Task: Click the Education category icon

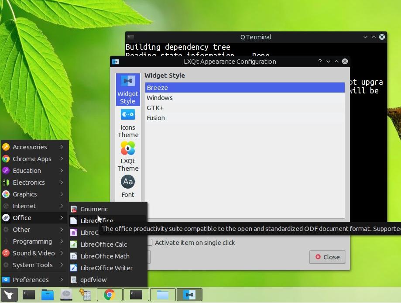Action: (6, 170)
